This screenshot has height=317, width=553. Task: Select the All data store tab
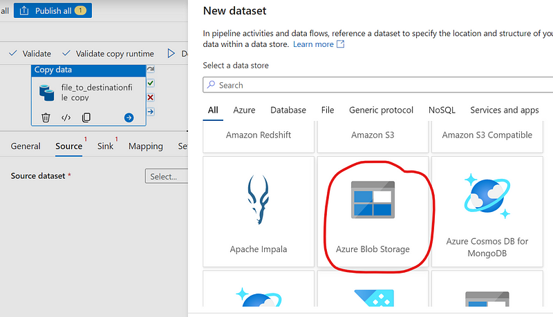tap(213, 111)
